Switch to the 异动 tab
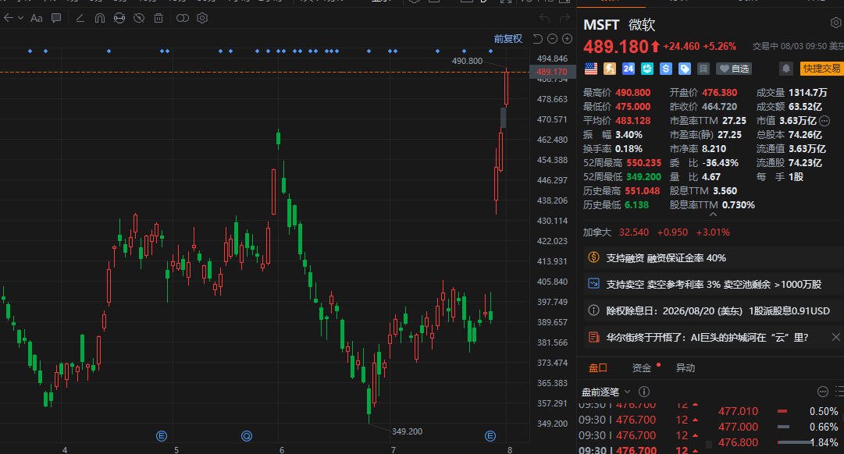This screenshot has height=454, width=844. 686,368
